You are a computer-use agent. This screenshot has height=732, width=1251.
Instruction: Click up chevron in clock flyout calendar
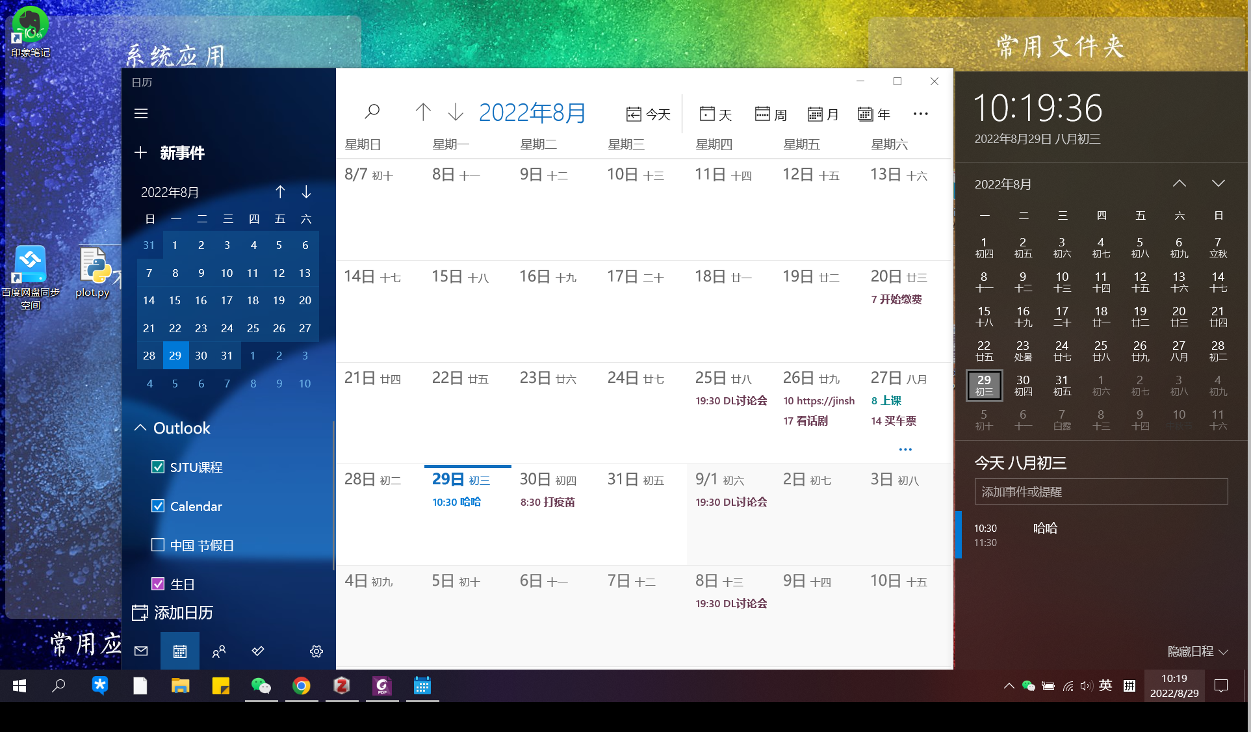1180,183
